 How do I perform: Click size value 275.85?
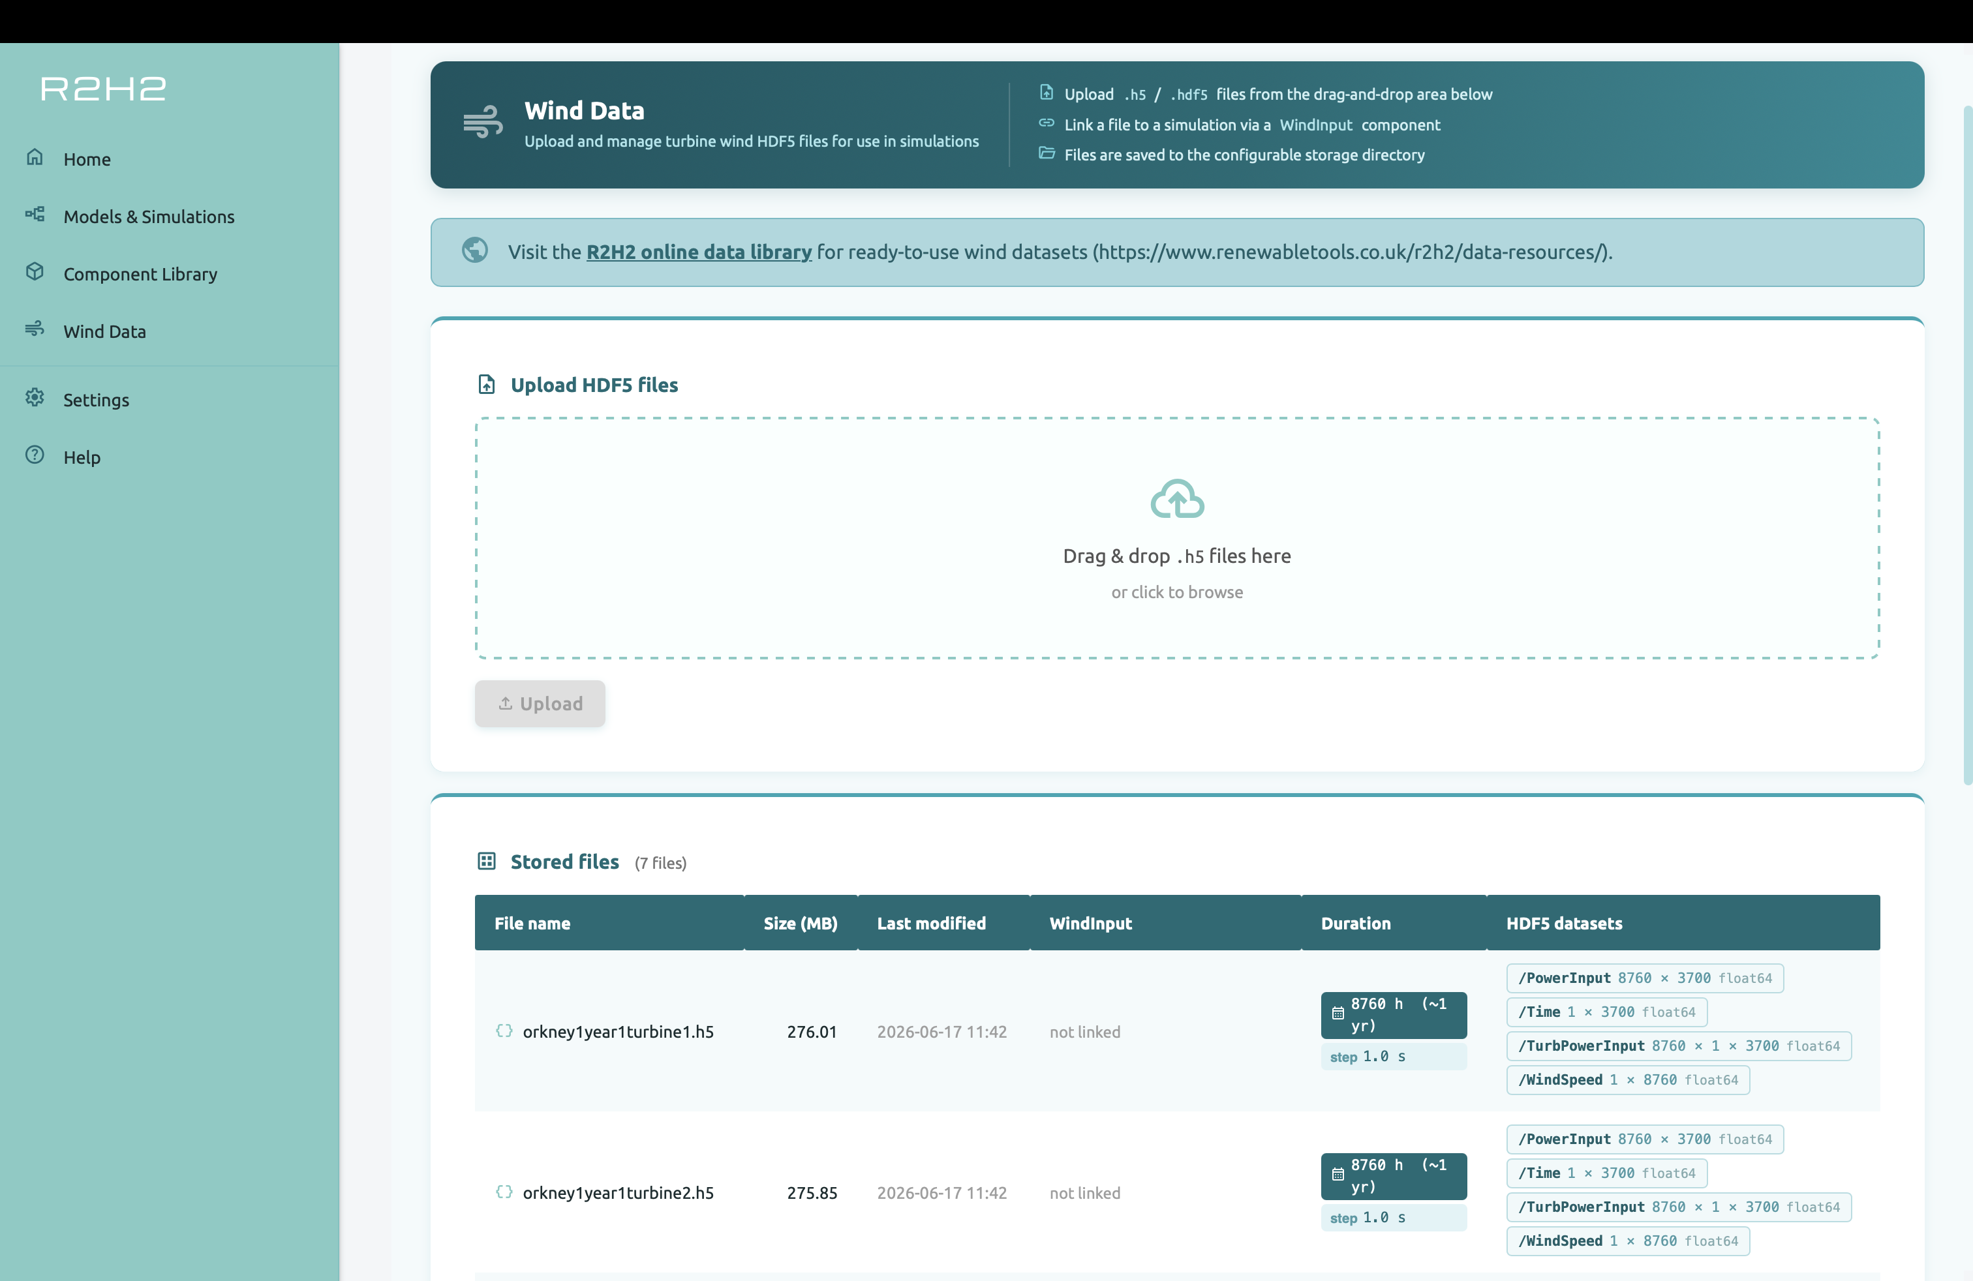point(812,1193)
